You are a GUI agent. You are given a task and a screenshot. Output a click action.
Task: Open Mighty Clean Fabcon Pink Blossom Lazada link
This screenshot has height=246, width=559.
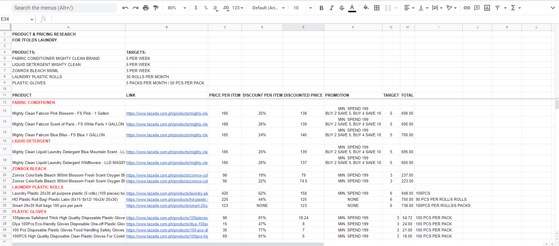(167, 114)
